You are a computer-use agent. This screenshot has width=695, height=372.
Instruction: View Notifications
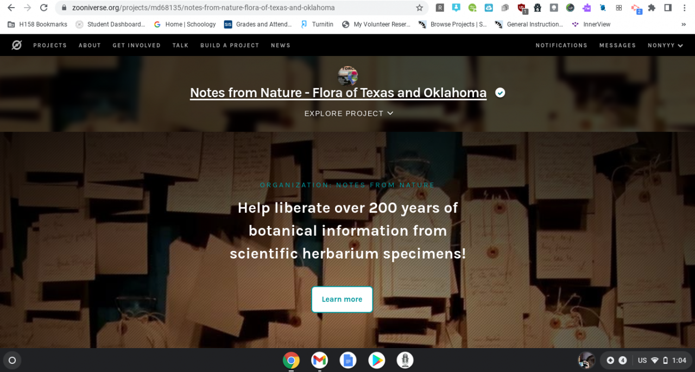(561, 46)
